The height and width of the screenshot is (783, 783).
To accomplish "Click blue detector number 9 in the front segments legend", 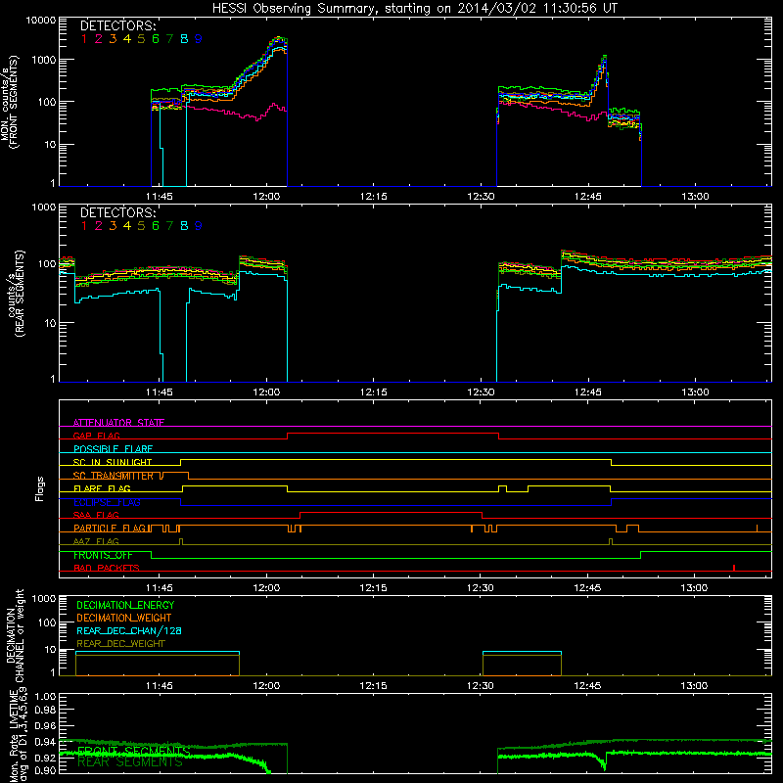I will click(x=199, y=39).
